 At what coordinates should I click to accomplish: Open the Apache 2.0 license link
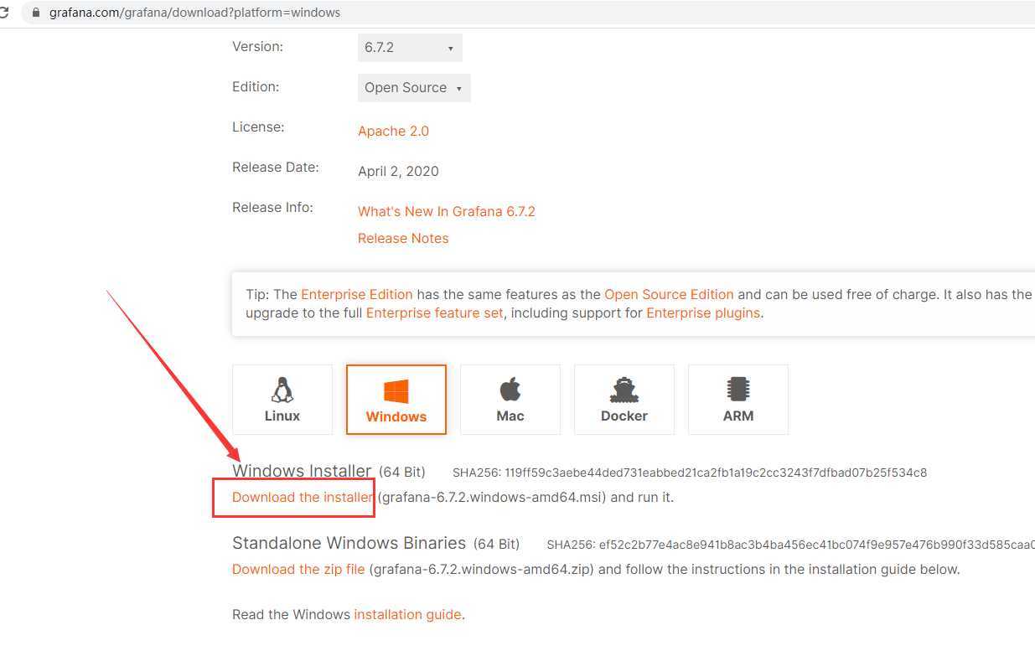(x=393, y=131)
